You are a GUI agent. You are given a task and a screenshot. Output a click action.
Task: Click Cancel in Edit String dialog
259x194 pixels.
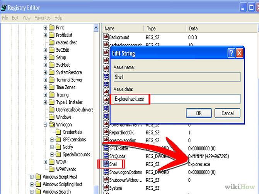pyautogui.click(x=227, y=113)
